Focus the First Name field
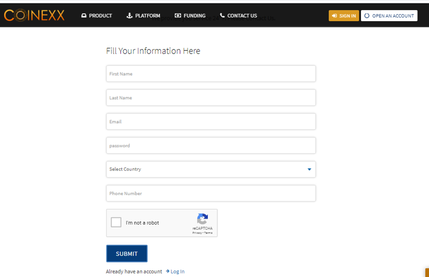Image resolution: width=429 pixels, height=277 pixels. (211, 74)
